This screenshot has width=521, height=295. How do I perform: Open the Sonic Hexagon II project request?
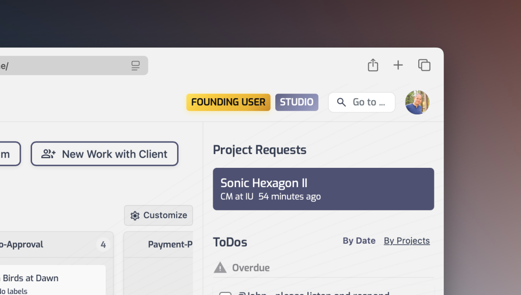323,189
